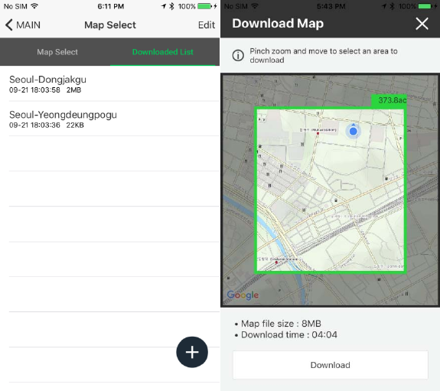Tap the blue current location dot

tap(353, 131)
